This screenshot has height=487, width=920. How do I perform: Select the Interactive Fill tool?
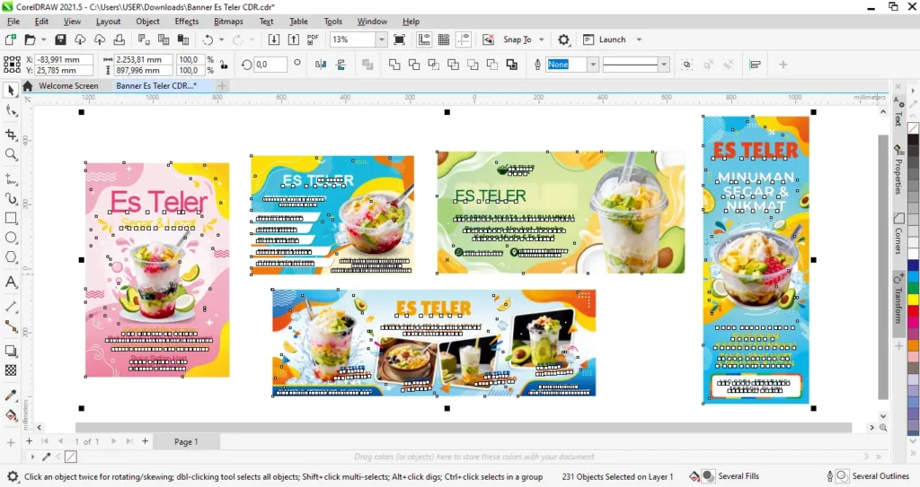pyautogui.click(x=11, y=415)
